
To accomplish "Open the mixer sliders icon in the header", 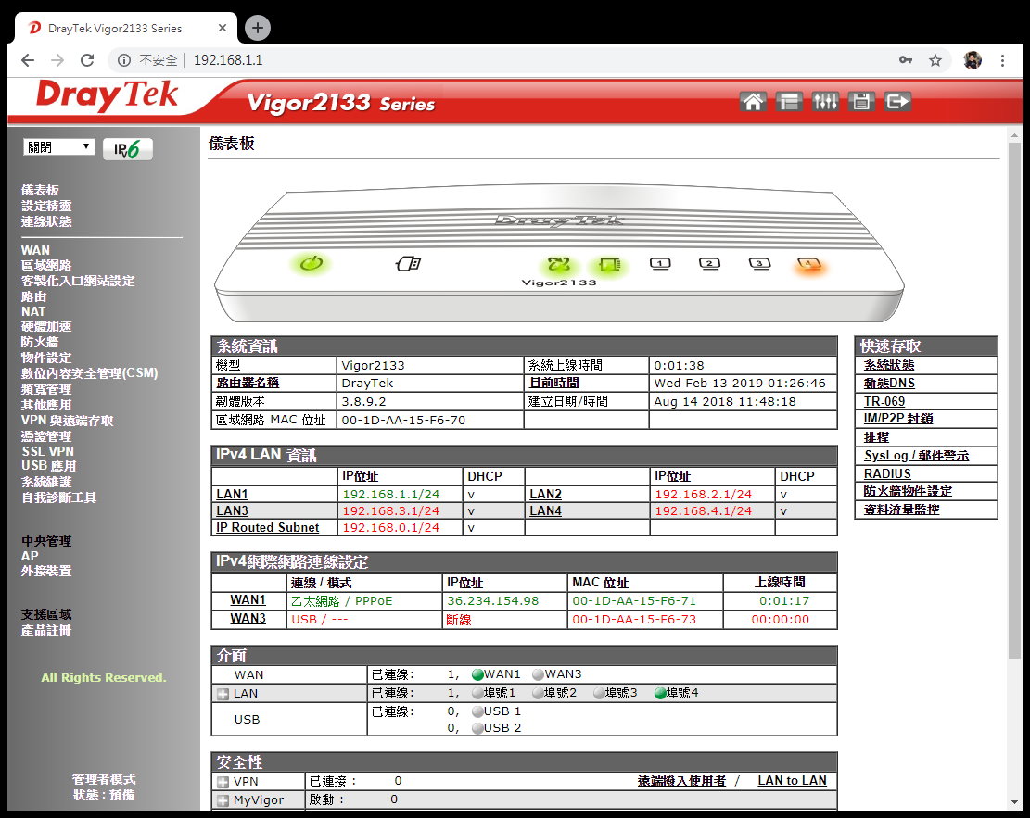I will click(x=825, y=102).
